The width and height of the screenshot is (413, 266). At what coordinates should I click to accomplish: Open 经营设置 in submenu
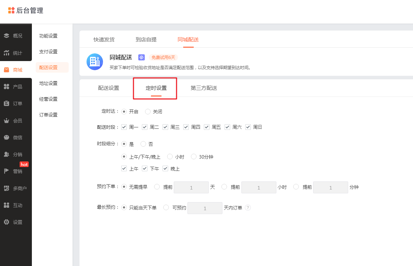(48, 99)
